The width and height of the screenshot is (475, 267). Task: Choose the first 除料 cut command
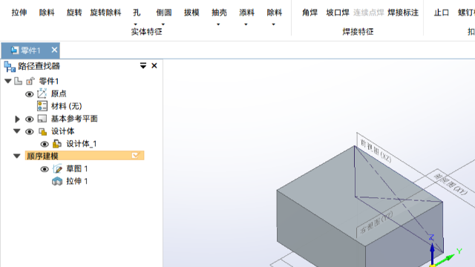[x=47, y=13]
